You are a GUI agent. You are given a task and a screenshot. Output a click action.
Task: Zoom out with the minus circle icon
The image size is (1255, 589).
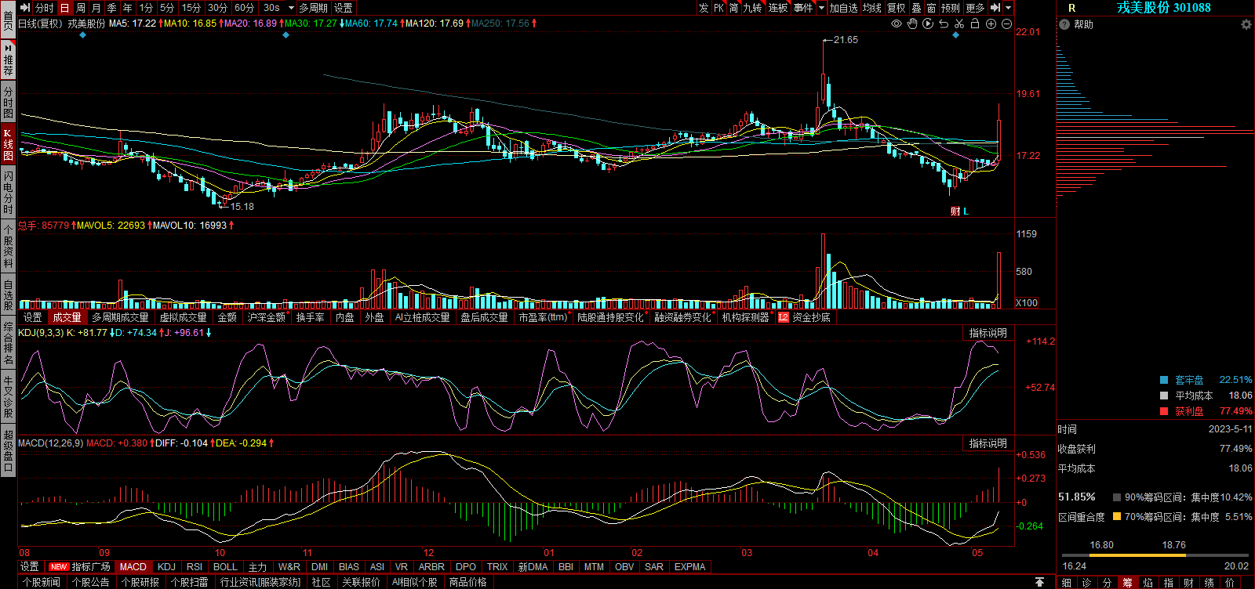coord(1006,23)
